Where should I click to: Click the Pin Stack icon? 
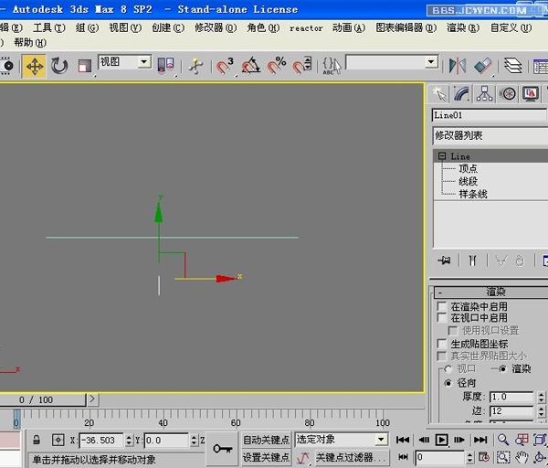tap(445, 261)
